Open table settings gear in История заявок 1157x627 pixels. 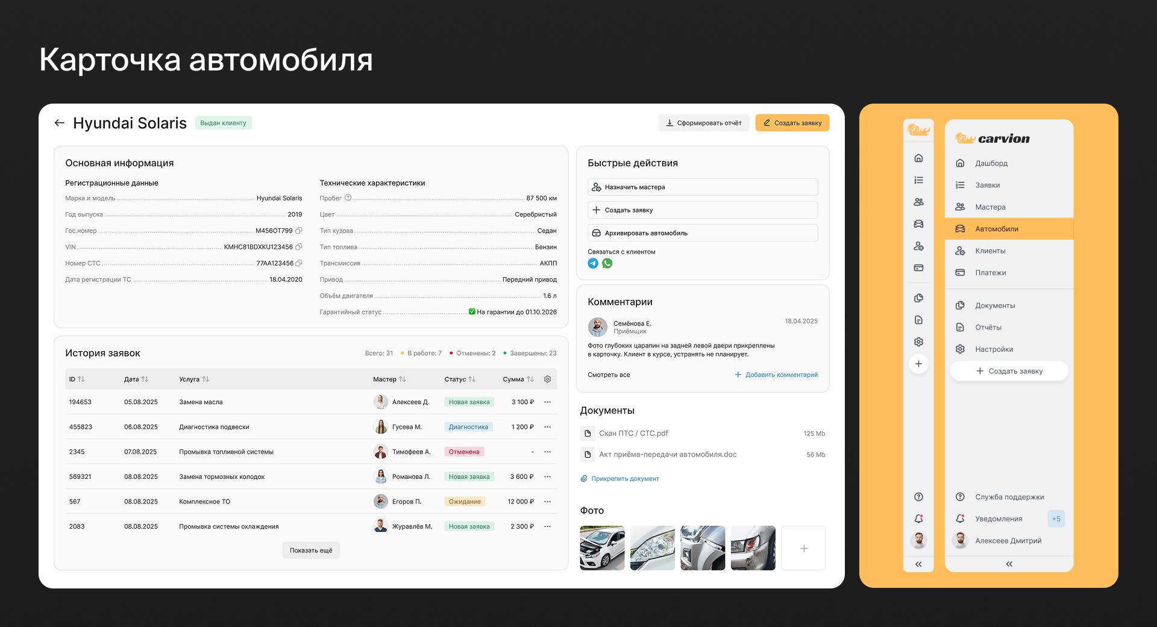point(547,379)
